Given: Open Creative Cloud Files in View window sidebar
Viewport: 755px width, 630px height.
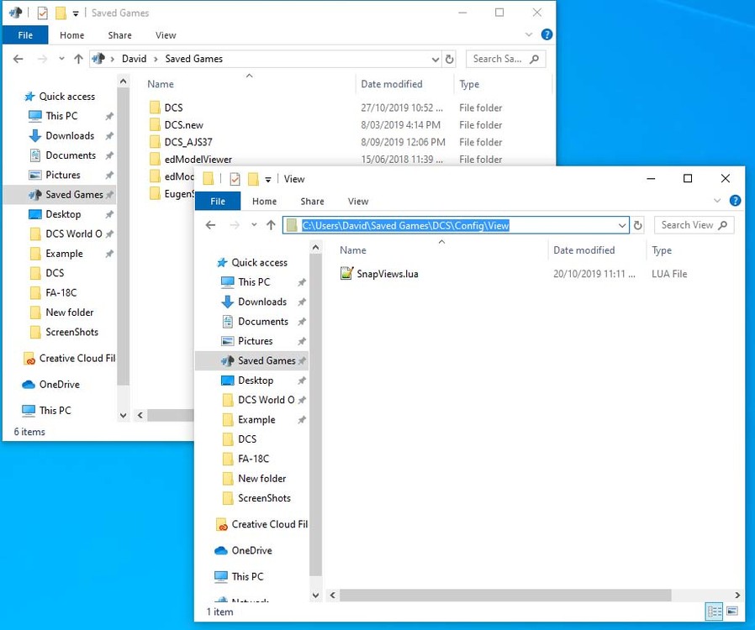Looking at the screenshot, I should pyautogui.click(x=269, y=524).
